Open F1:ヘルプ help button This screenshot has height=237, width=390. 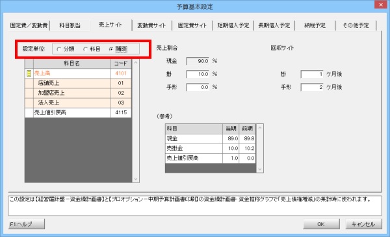tap(27, 224)
